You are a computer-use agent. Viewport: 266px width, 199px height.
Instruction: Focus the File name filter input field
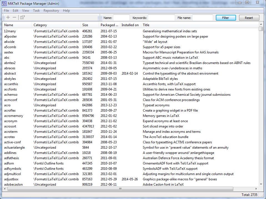[202, 18]
